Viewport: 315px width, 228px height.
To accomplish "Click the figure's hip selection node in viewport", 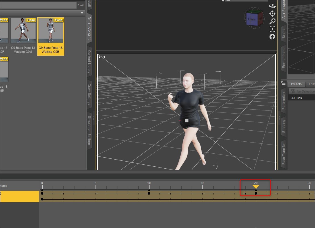I will 186,121.
